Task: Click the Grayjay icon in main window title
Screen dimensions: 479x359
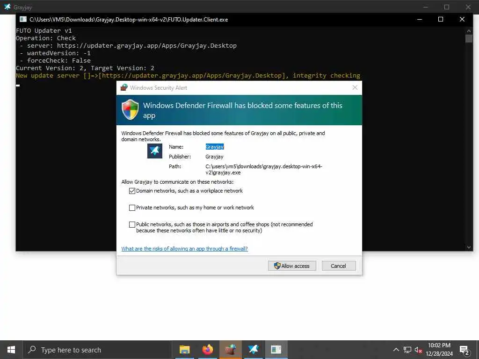Action: pos(7,7)
